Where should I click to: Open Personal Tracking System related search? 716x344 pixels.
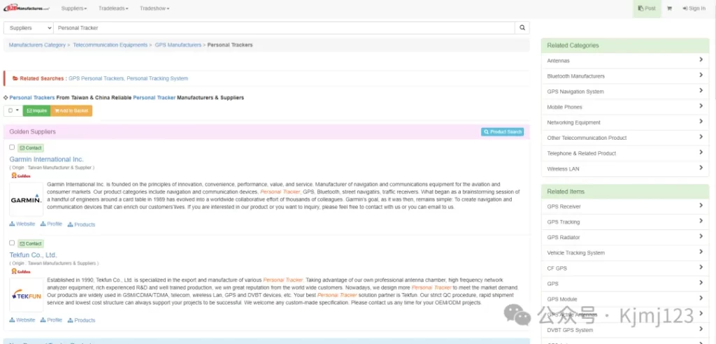pos(157,78)
